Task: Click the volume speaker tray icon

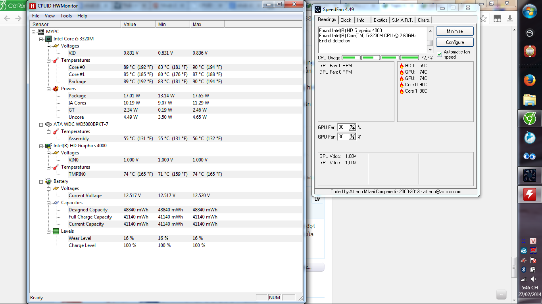Action: tap(533, 279)
